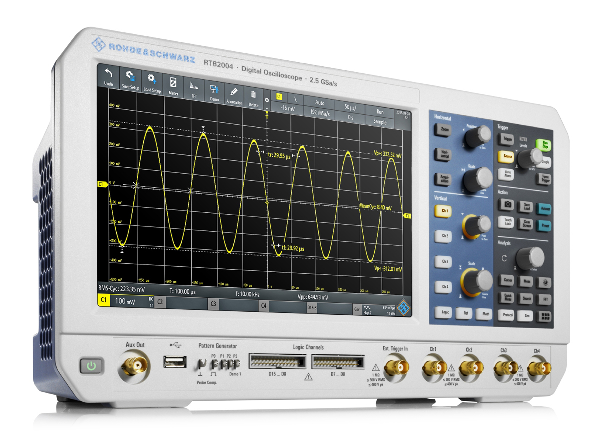Toggle channel two with the Ch 2 button
Viewport: 601px width, 444px height.
[444, 236]
